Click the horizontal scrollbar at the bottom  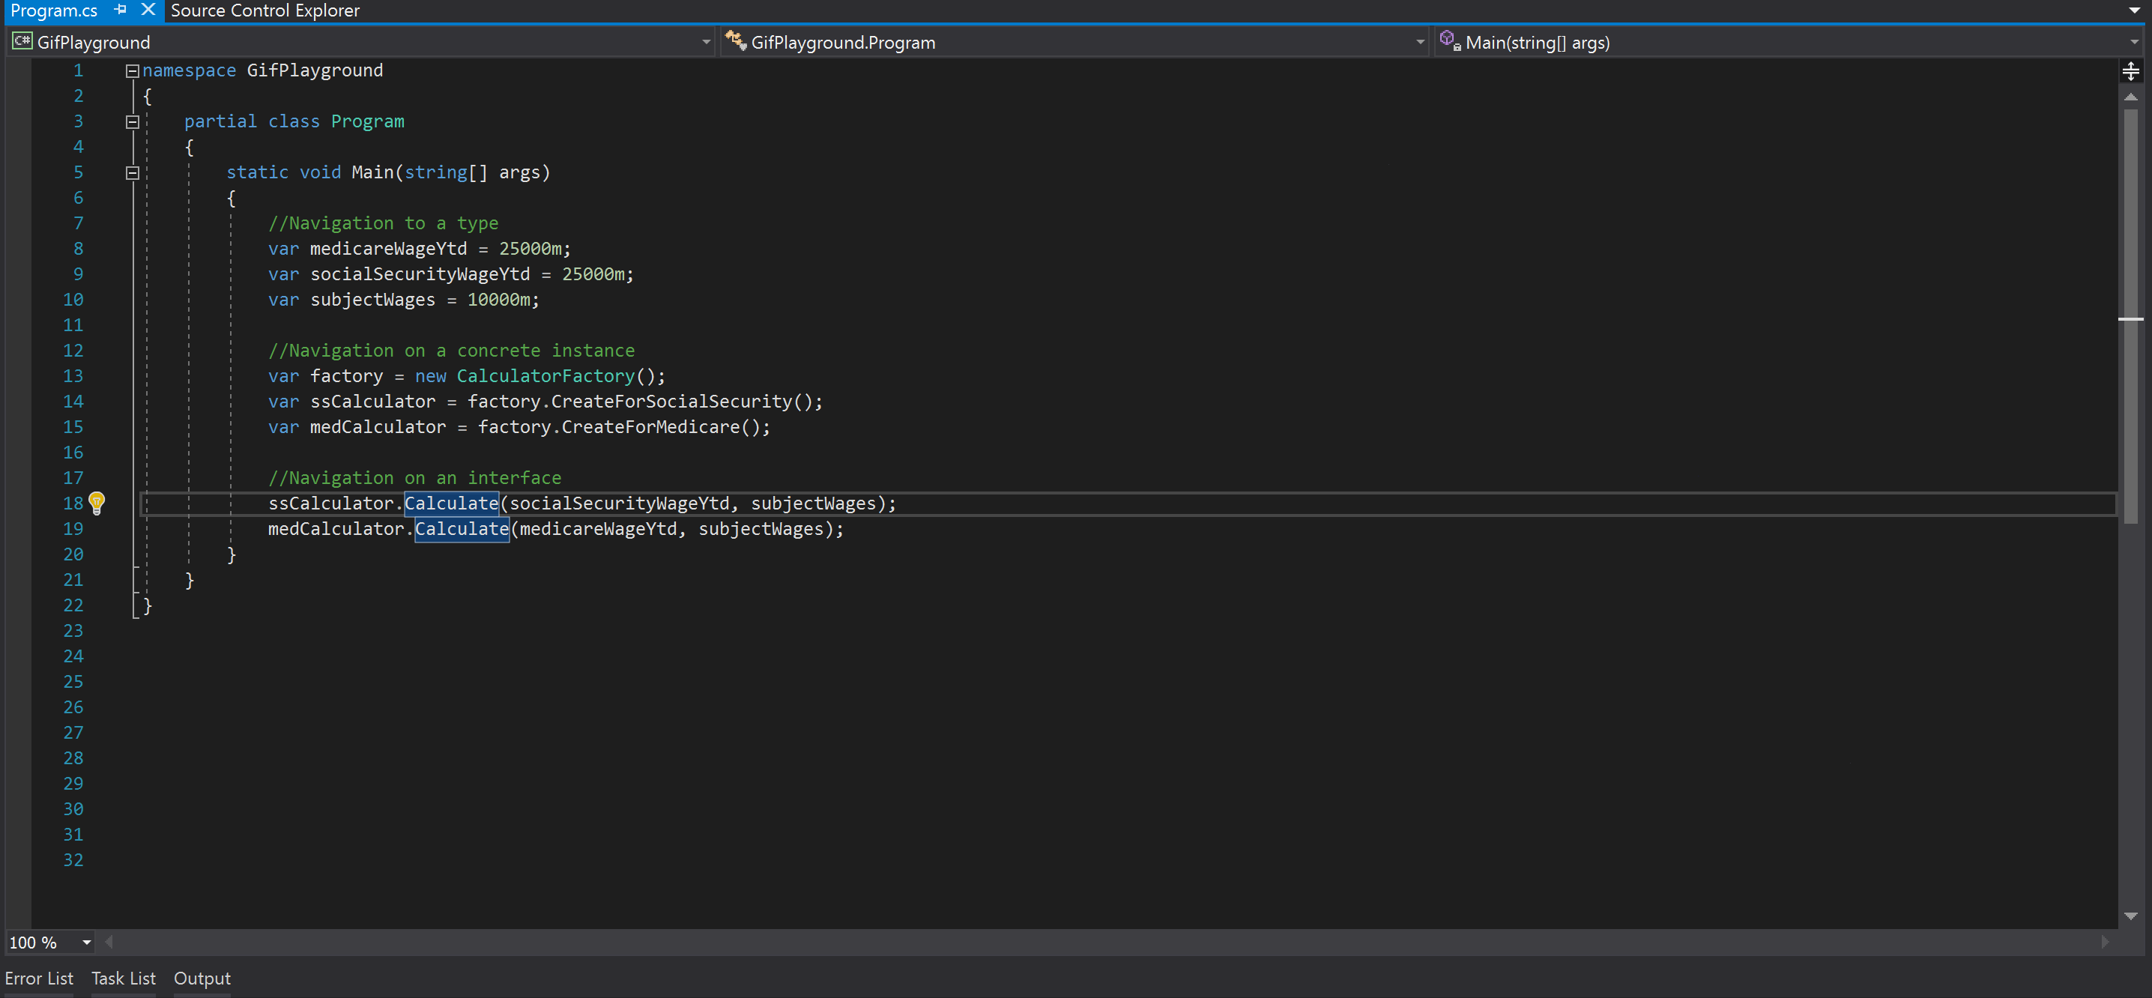pos(1086,942)
